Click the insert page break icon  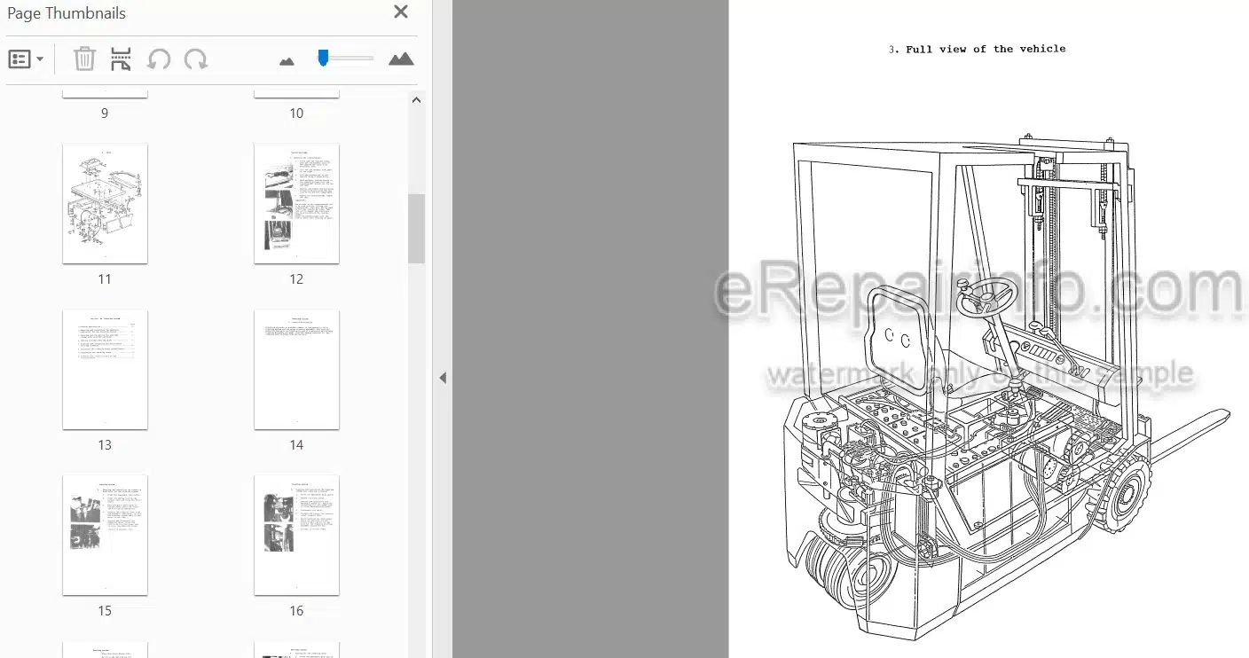121,59
